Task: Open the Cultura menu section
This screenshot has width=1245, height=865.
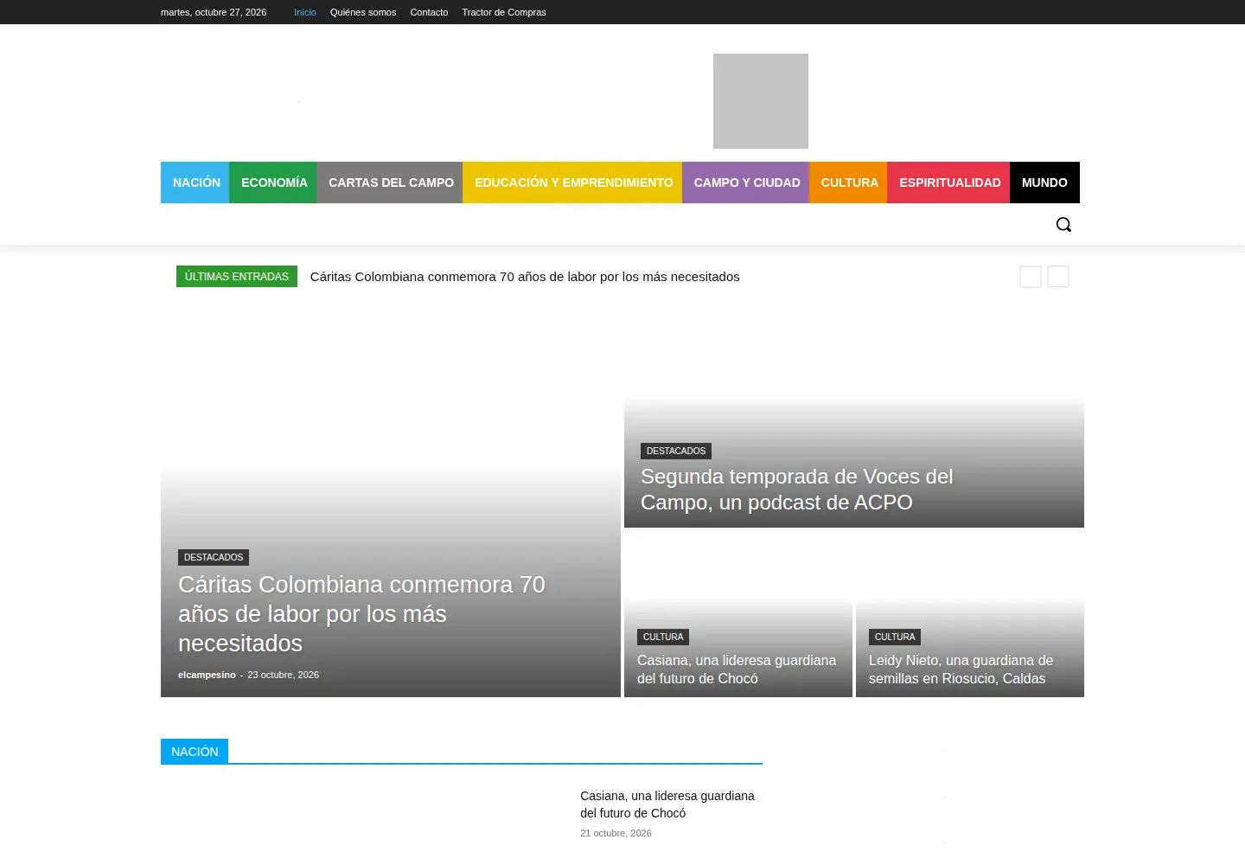Action: pyautogui.click(x=848, y=183)
